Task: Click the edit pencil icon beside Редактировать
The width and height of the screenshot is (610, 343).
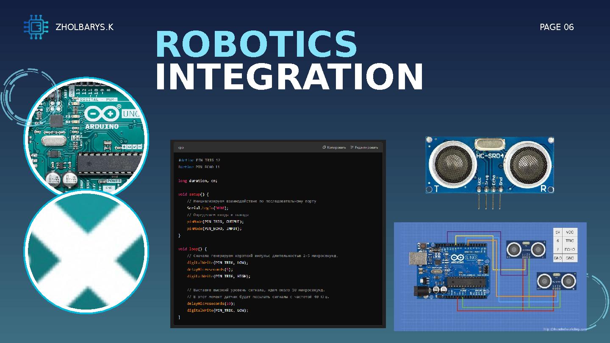Action: (351, 147)
